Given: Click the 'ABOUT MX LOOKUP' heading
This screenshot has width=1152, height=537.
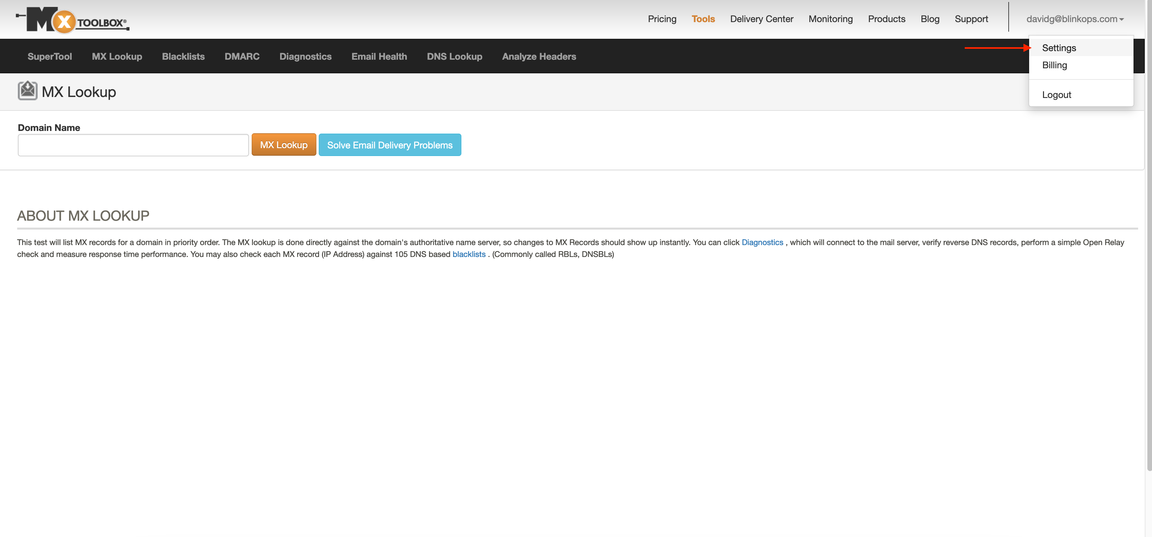Looking at the screenshot, I should (x=83, y=216).
